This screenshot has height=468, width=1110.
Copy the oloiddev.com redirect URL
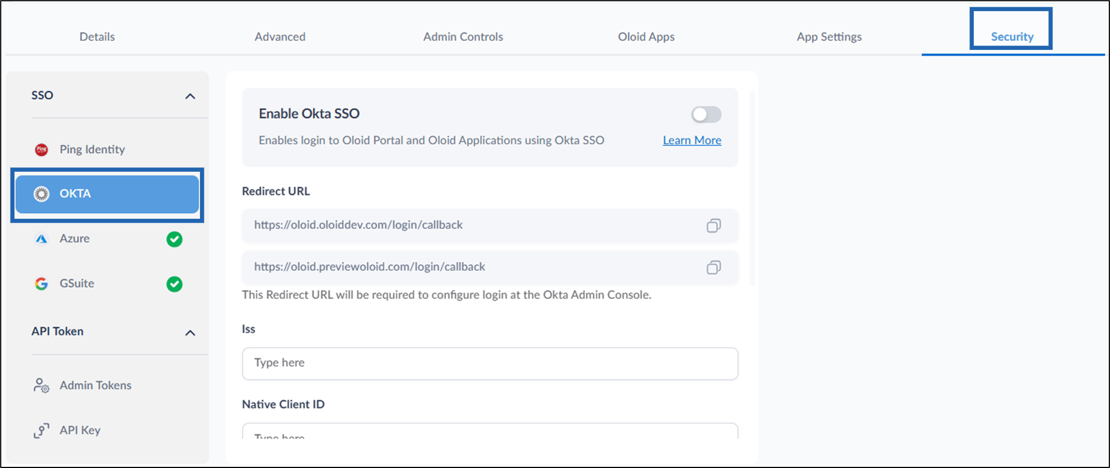click(x=713, y=225)
